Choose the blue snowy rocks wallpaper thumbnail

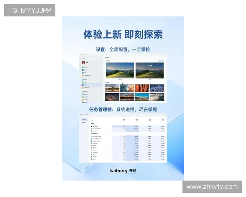pyautogui.click(x=157, y=88)
